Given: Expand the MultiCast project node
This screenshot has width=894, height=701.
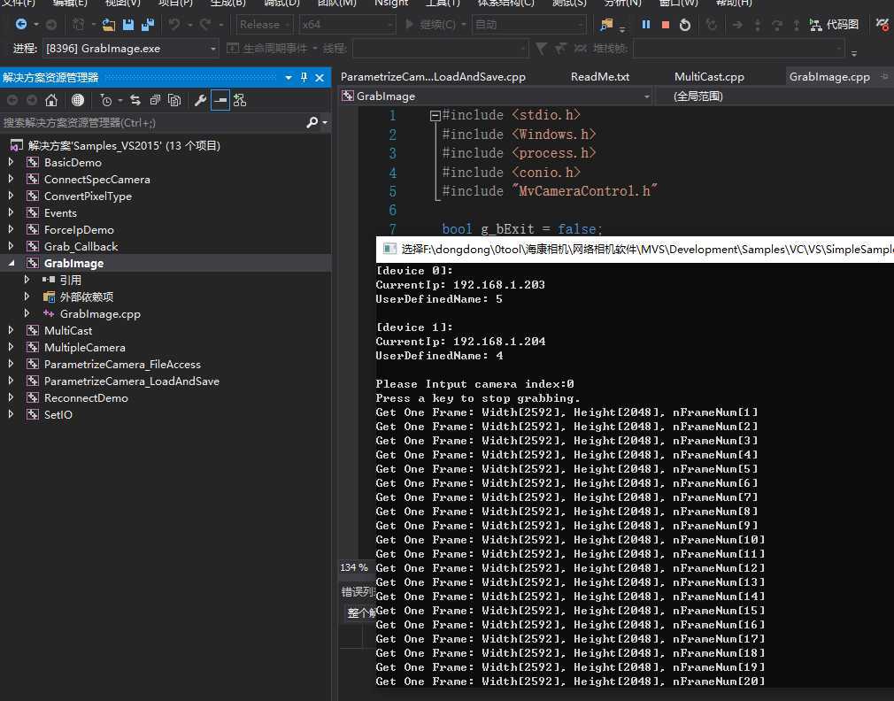Looking at the screenshot, I should tap(11, 330).
